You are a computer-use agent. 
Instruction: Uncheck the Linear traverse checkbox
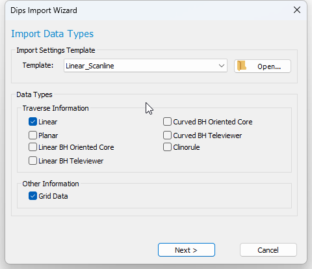coord(32,122)
